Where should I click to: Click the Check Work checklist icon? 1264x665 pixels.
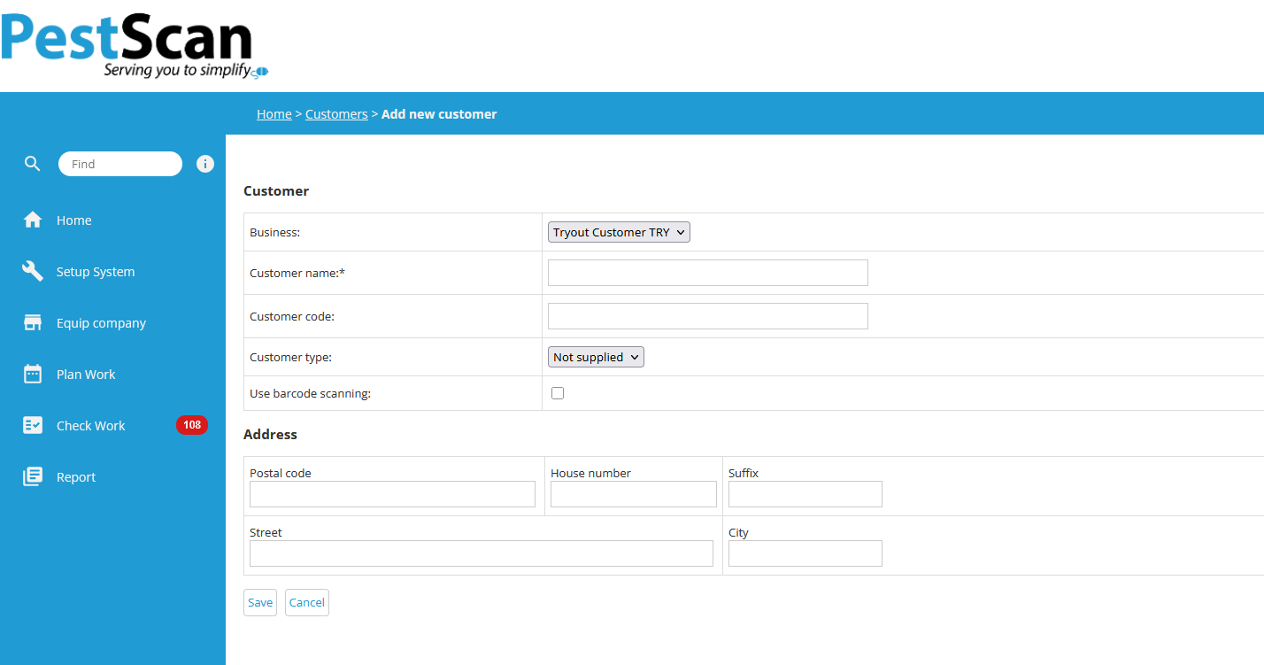coord(33,426)
